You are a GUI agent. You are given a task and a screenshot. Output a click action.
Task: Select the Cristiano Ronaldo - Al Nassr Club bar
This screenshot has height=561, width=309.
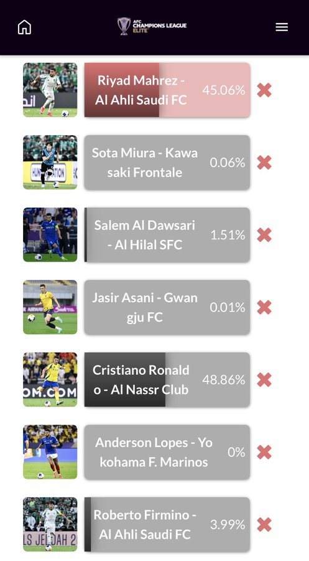(167, 380)
